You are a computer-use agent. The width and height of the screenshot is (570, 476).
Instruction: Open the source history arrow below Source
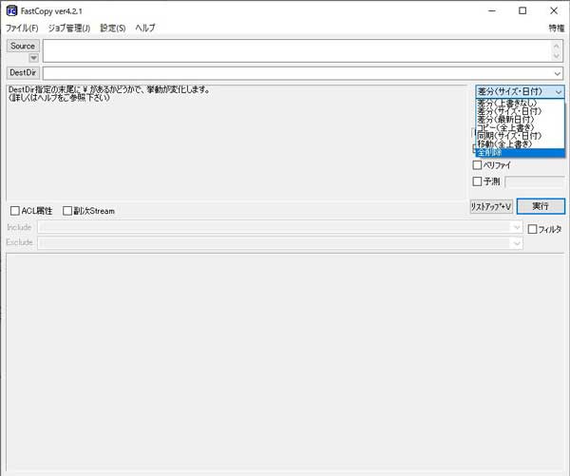pos(33,58)
